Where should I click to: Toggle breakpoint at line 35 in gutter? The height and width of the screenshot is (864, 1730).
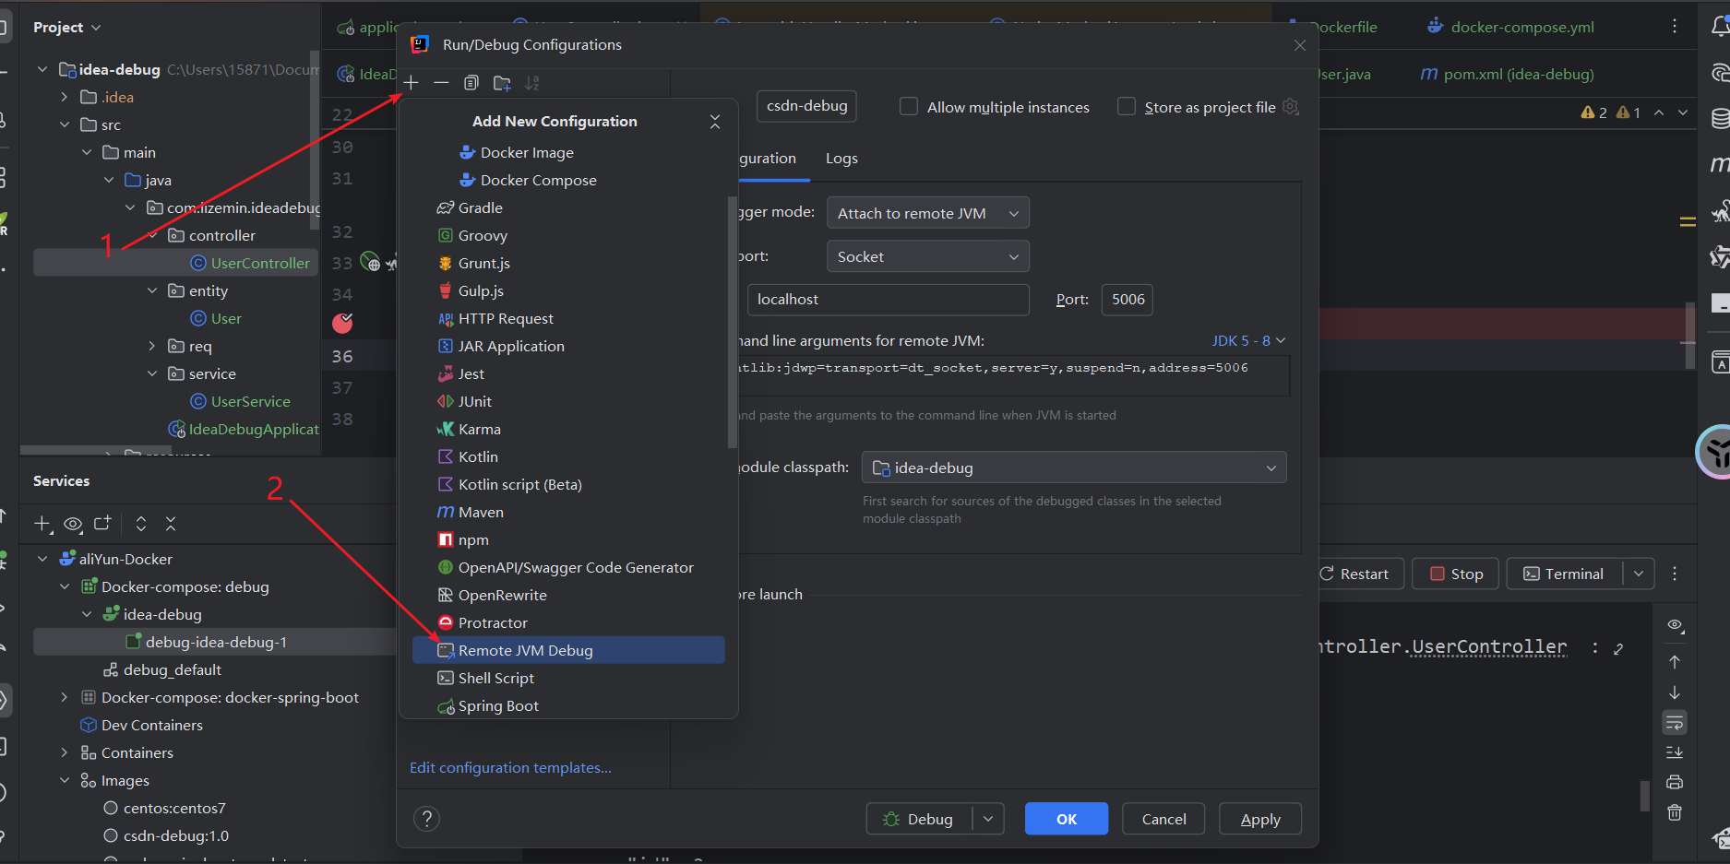point(342,323)
